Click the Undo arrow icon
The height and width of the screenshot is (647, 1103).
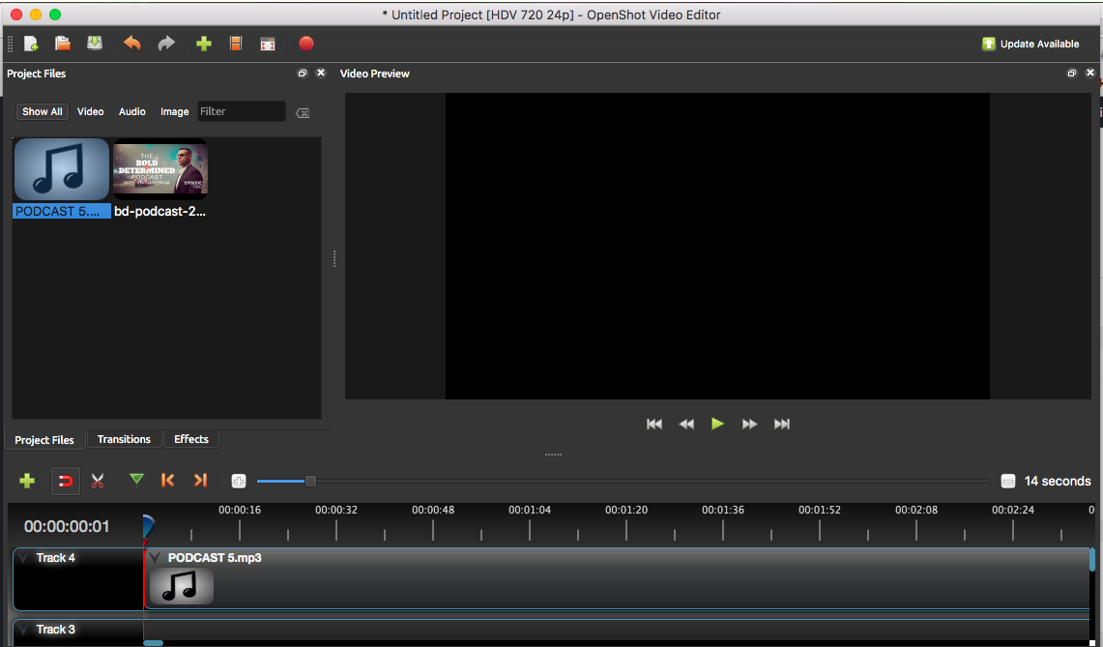132,44
